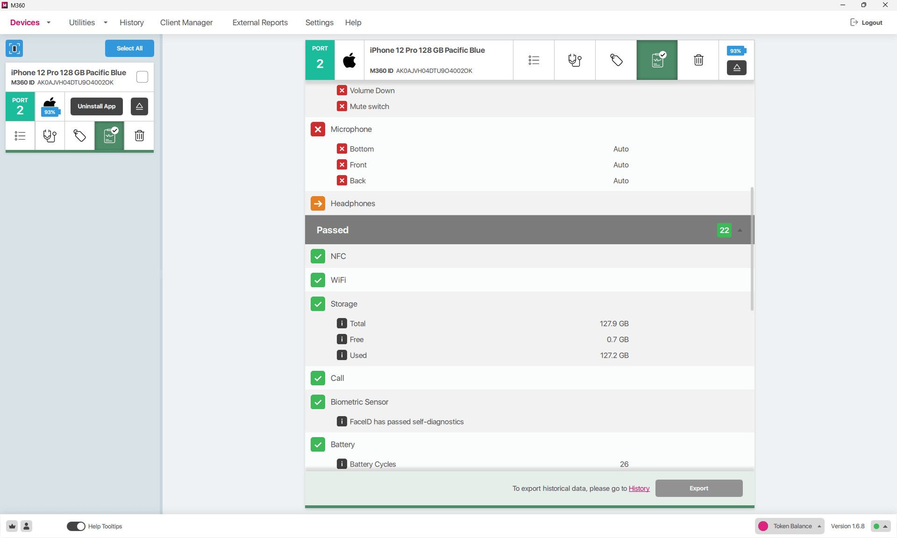This screenshot has height=538, width=897.
Task: Click PORT 2 badge in device header
Action: (320, 60)
